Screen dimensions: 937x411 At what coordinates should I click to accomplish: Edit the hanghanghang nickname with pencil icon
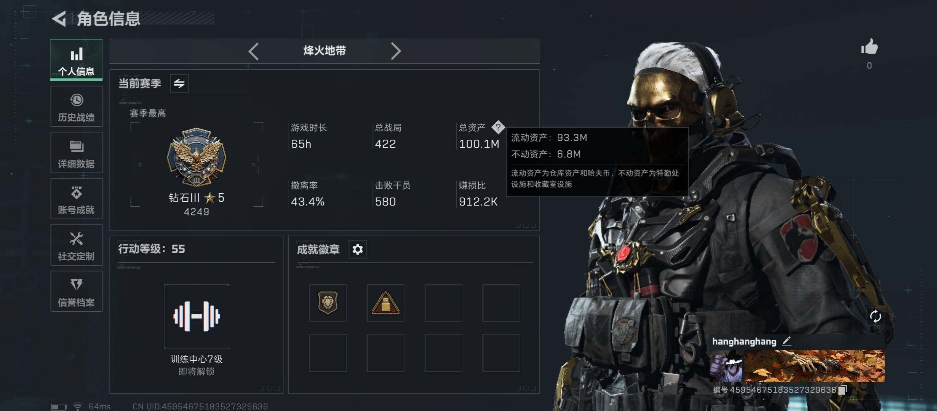(787, 341)
